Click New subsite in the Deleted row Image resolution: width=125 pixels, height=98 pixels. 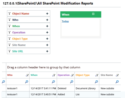107,88
